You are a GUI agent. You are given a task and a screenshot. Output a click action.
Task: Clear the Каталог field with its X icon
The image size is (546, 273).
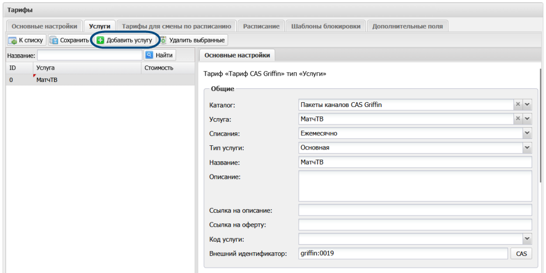coord(518,104)
